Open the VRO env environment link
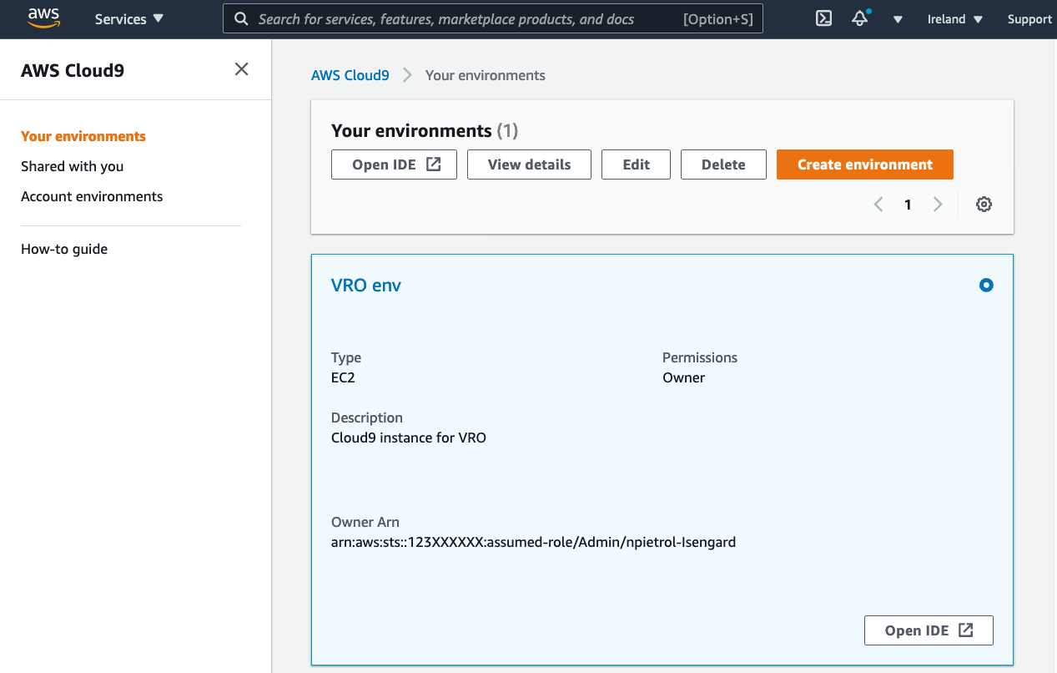 tap(366, 285)
